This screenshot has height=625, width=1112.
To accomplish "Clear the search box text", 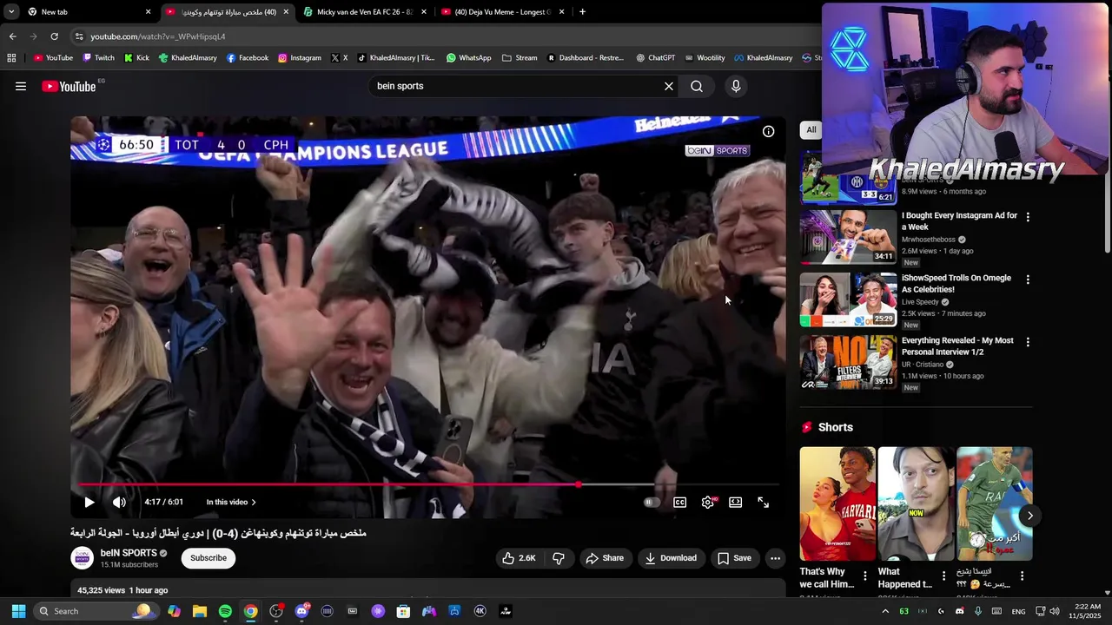I will click(x=669, y=86).
